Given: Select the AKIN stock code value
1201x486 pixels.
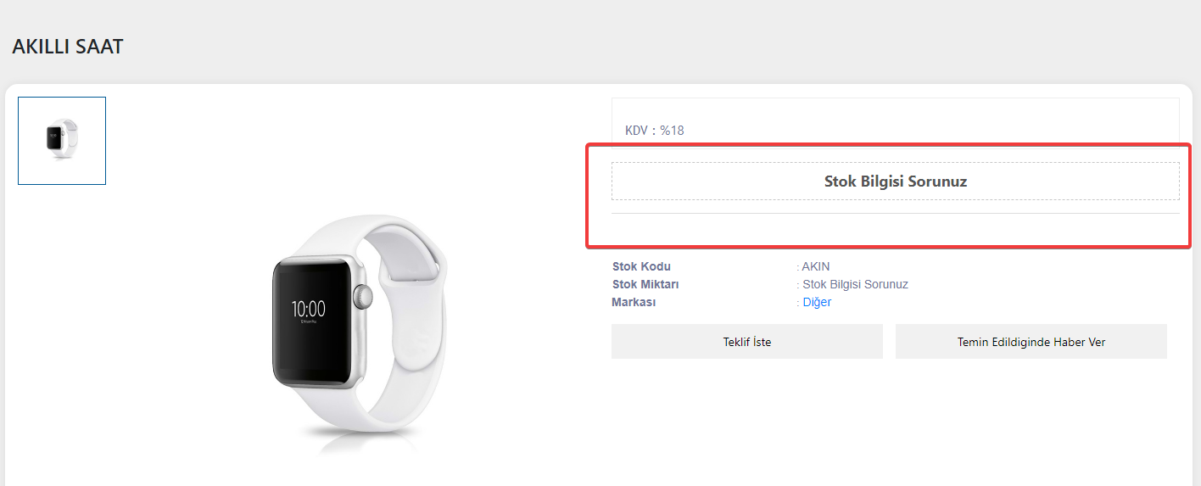Looking at the screenshot, I should coord(815,266).
